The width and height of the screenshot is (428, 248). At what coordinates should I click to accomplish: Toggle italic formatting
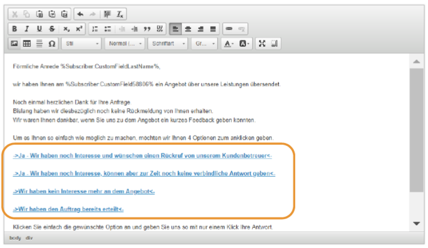click(x=27, y=29)
